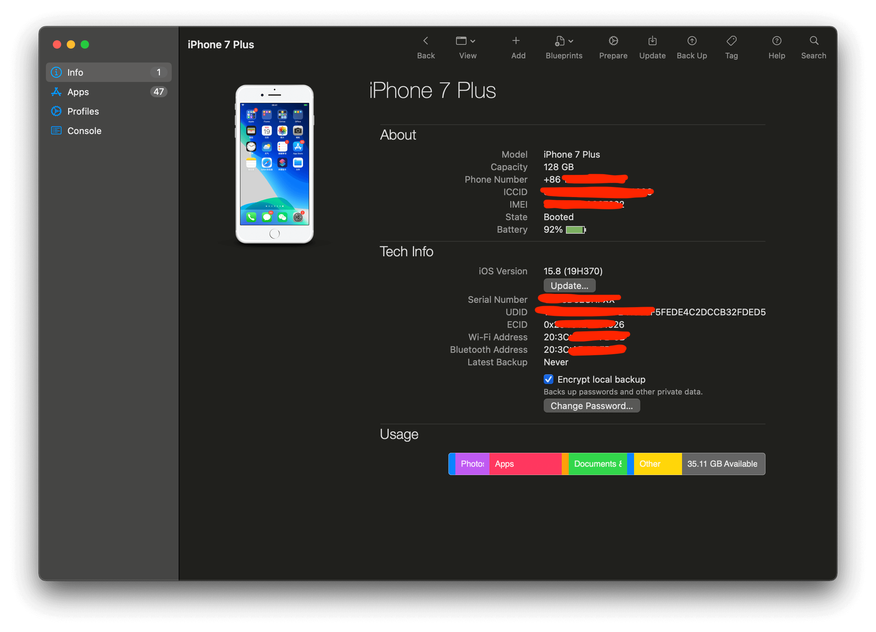The image size is (876, 632).
Task: Expand the View dropdown menu
Action: pos(466,41)
